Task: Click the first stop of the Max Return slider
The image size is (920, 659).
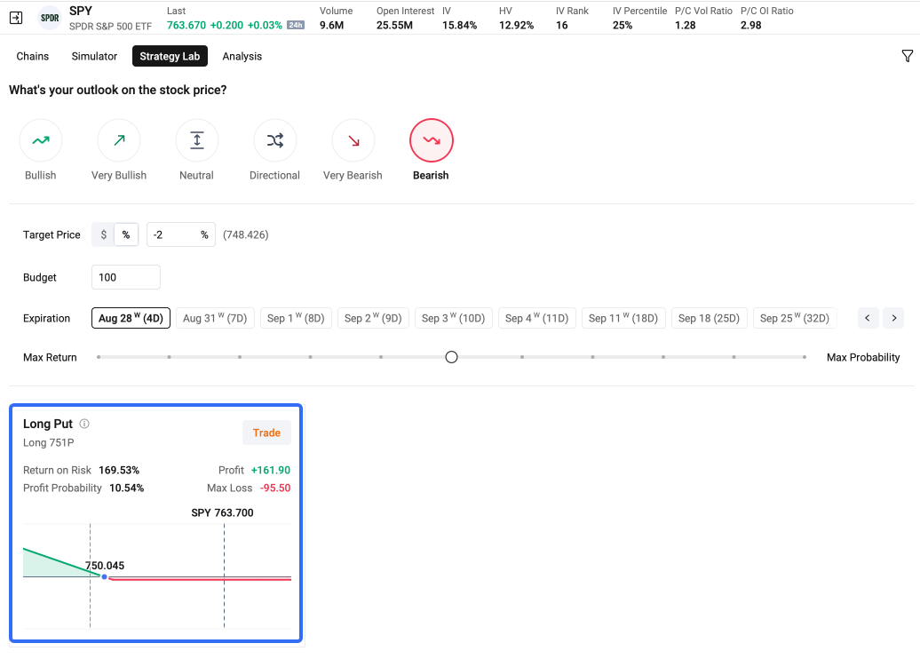Action: point(99,357)
